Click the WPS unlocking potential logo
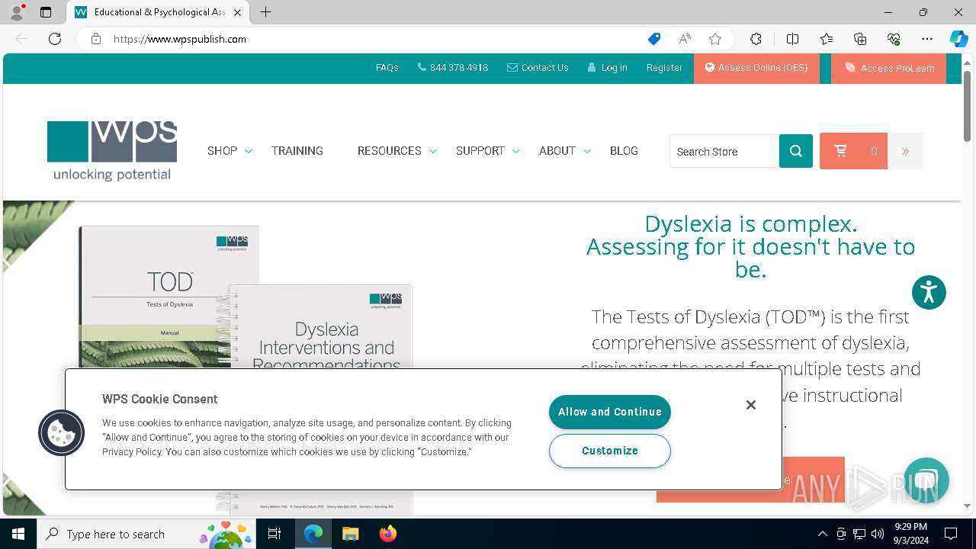This screenshot has width=976, height=549. click(112, 151)
